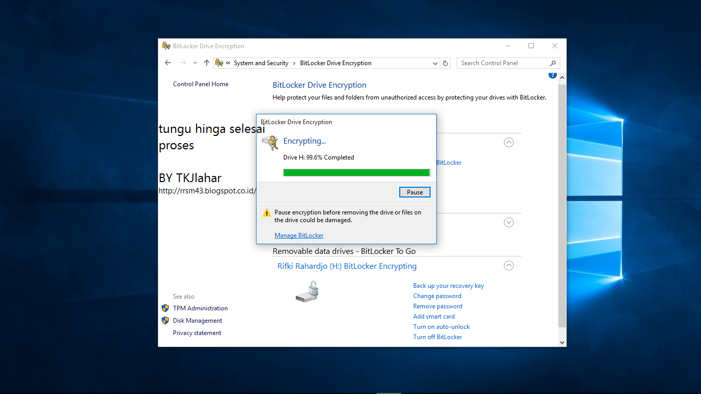Screen dimensions: 701x394
Task: Select BitLocker Drive Encryption breadcrumb
Action: [336, 63]
